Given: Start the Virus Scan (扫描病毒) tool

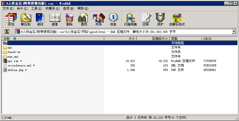Looking at the screenshot, I should [x=130, y=19].
